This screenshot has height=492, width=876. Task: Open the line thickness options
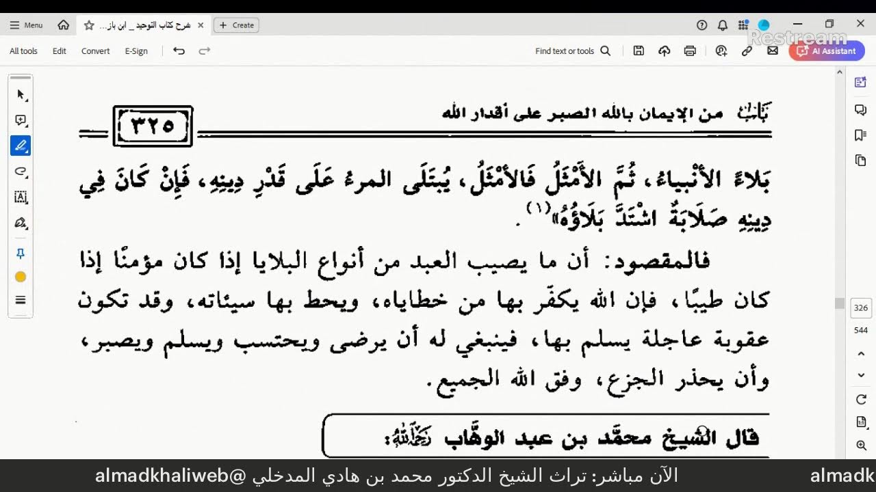pos(21,300)
